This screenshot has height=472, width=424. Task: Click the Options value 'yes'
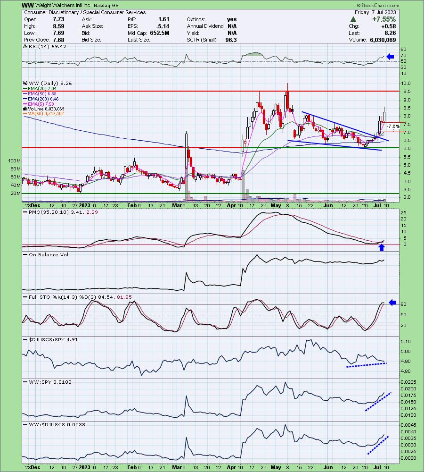[x=232, y=19]
